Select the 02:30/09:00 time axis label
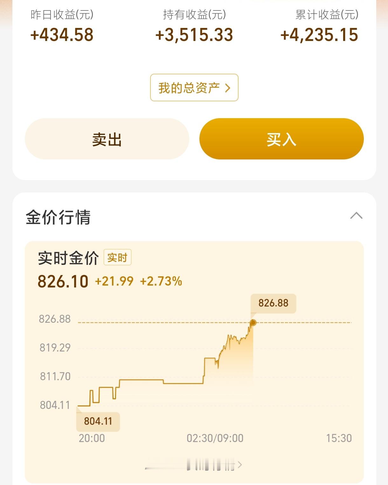This screenshot has height=485, width=388. tap(215, 438)
